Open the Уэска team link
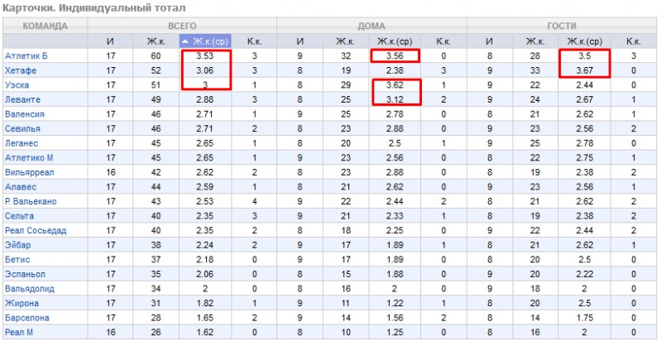 click(x=17, y=84)
